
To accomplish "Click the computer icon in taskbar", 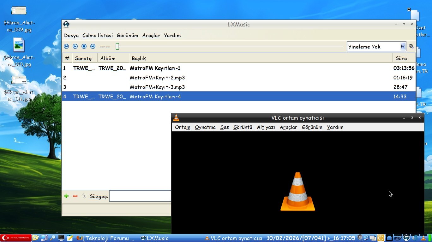I will [44, 238].
